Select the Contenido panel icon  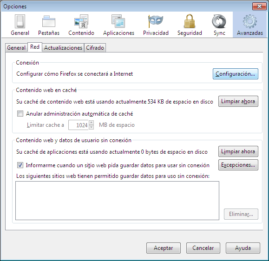pos(81,22)
